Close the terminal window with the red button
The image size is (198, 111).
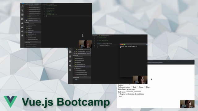click(x=121, y=44)
